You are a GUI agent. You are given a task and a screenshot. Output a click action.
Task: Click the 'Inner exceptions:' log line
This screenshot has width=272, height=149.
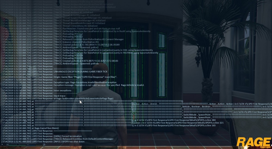click(36, 90)
